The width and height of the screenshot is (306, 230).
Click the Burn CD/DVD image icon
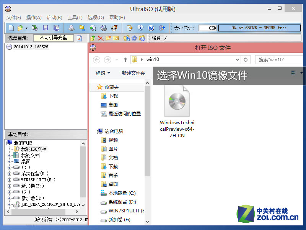(114, 28)
